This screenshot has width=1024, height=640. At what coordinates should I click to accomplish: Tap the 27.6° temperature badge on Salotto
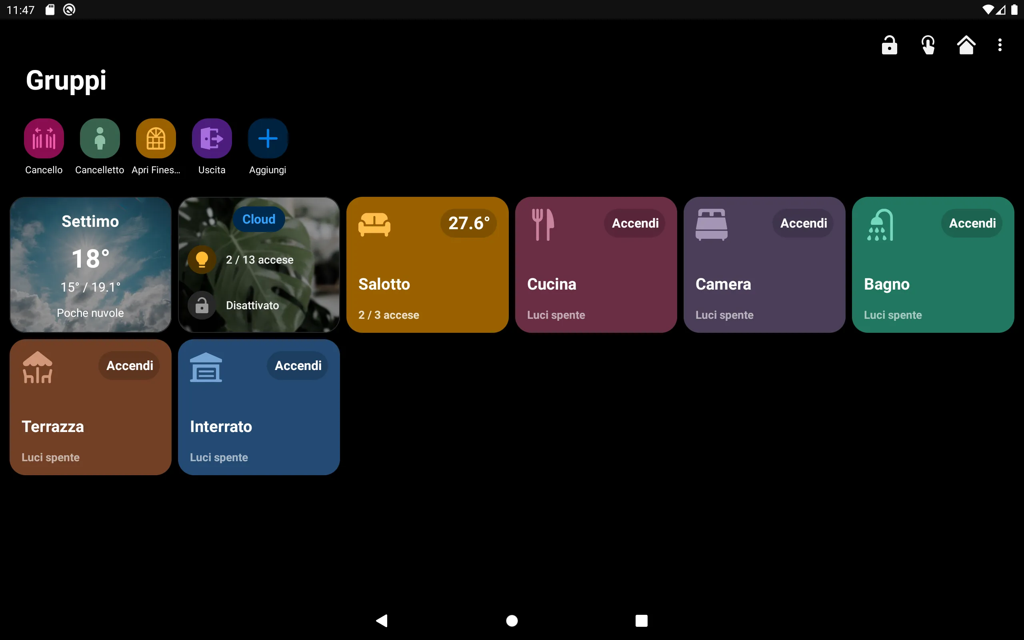[468, 223]
